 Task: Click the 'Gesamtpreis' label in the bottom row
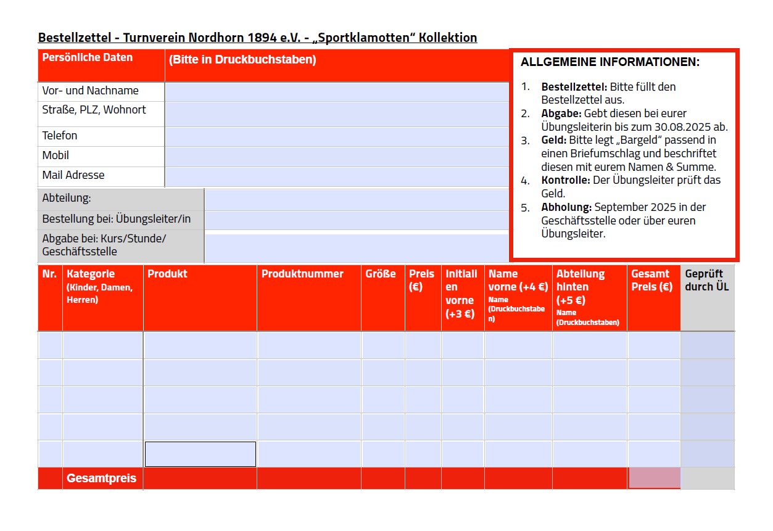click(101, 479)
